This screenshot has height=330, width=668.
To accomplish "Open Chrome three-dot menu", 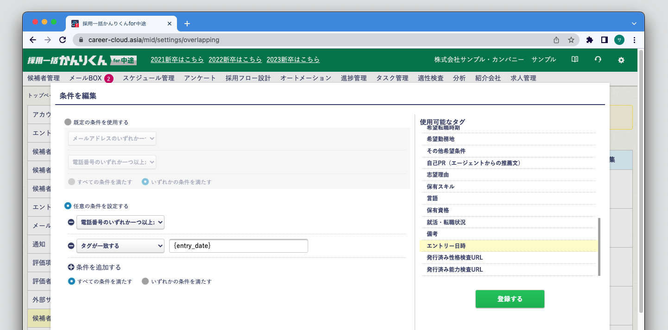I will pos(634,40).
